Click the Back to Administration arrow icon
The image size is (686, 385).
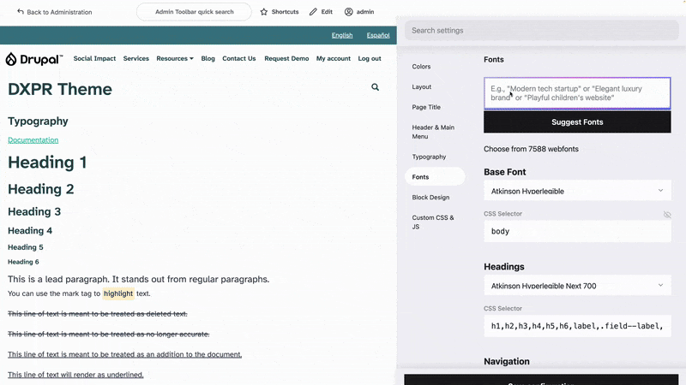click(x=20, y=12)
